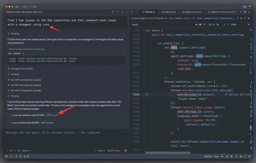The image size is (256, 163).
Task: Click the cursor position 7542:26
Action: (208, 156)
